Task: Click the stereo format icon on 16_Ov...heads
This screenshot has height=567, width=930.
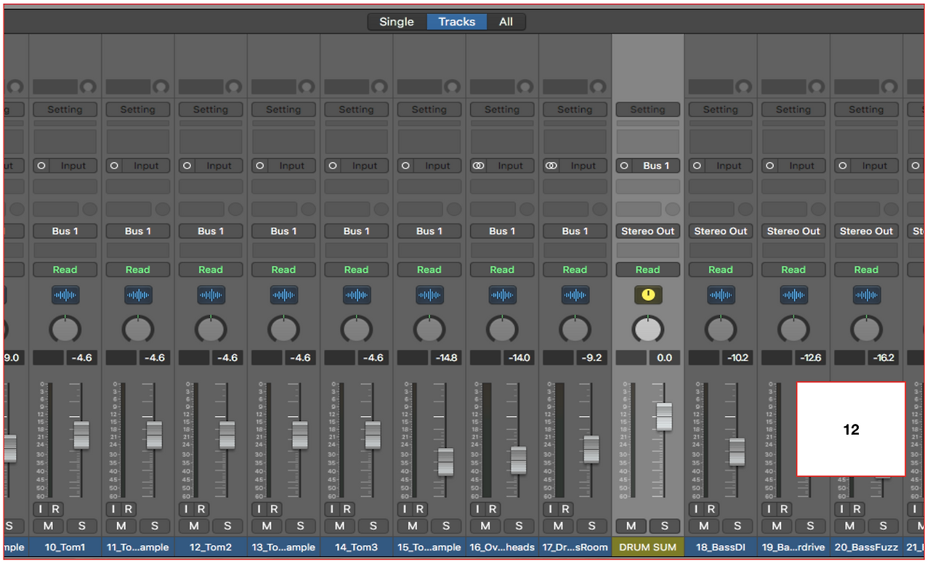Action: 478,166
